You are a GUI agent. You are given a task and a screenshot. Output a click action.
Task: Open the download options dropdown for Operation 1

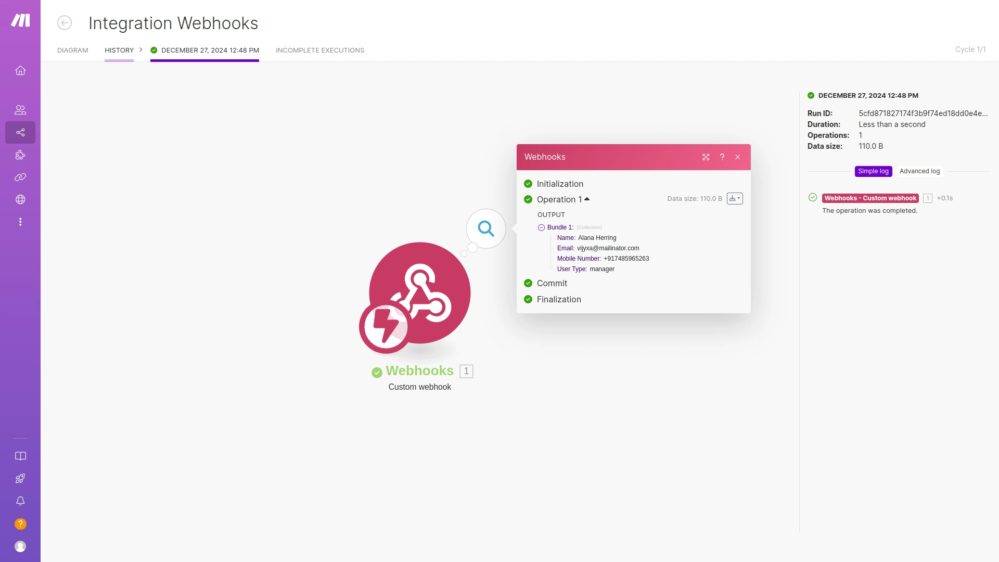(x=735, y=198)
